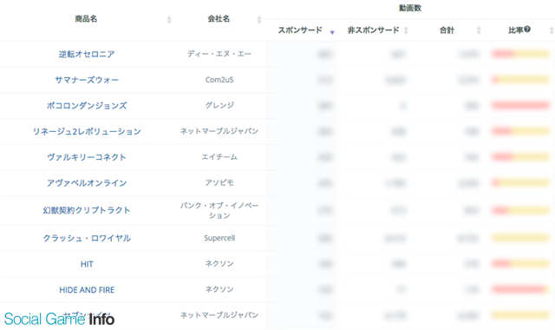Sort by 非スポンサード column arrows
The height and width of the screenshot is (330, 555).
pos(406,30)
